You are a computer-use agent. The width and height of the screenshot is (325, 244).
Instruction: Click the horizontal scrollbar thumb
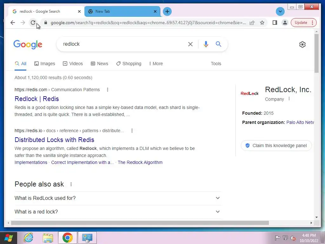coord(140,223)
